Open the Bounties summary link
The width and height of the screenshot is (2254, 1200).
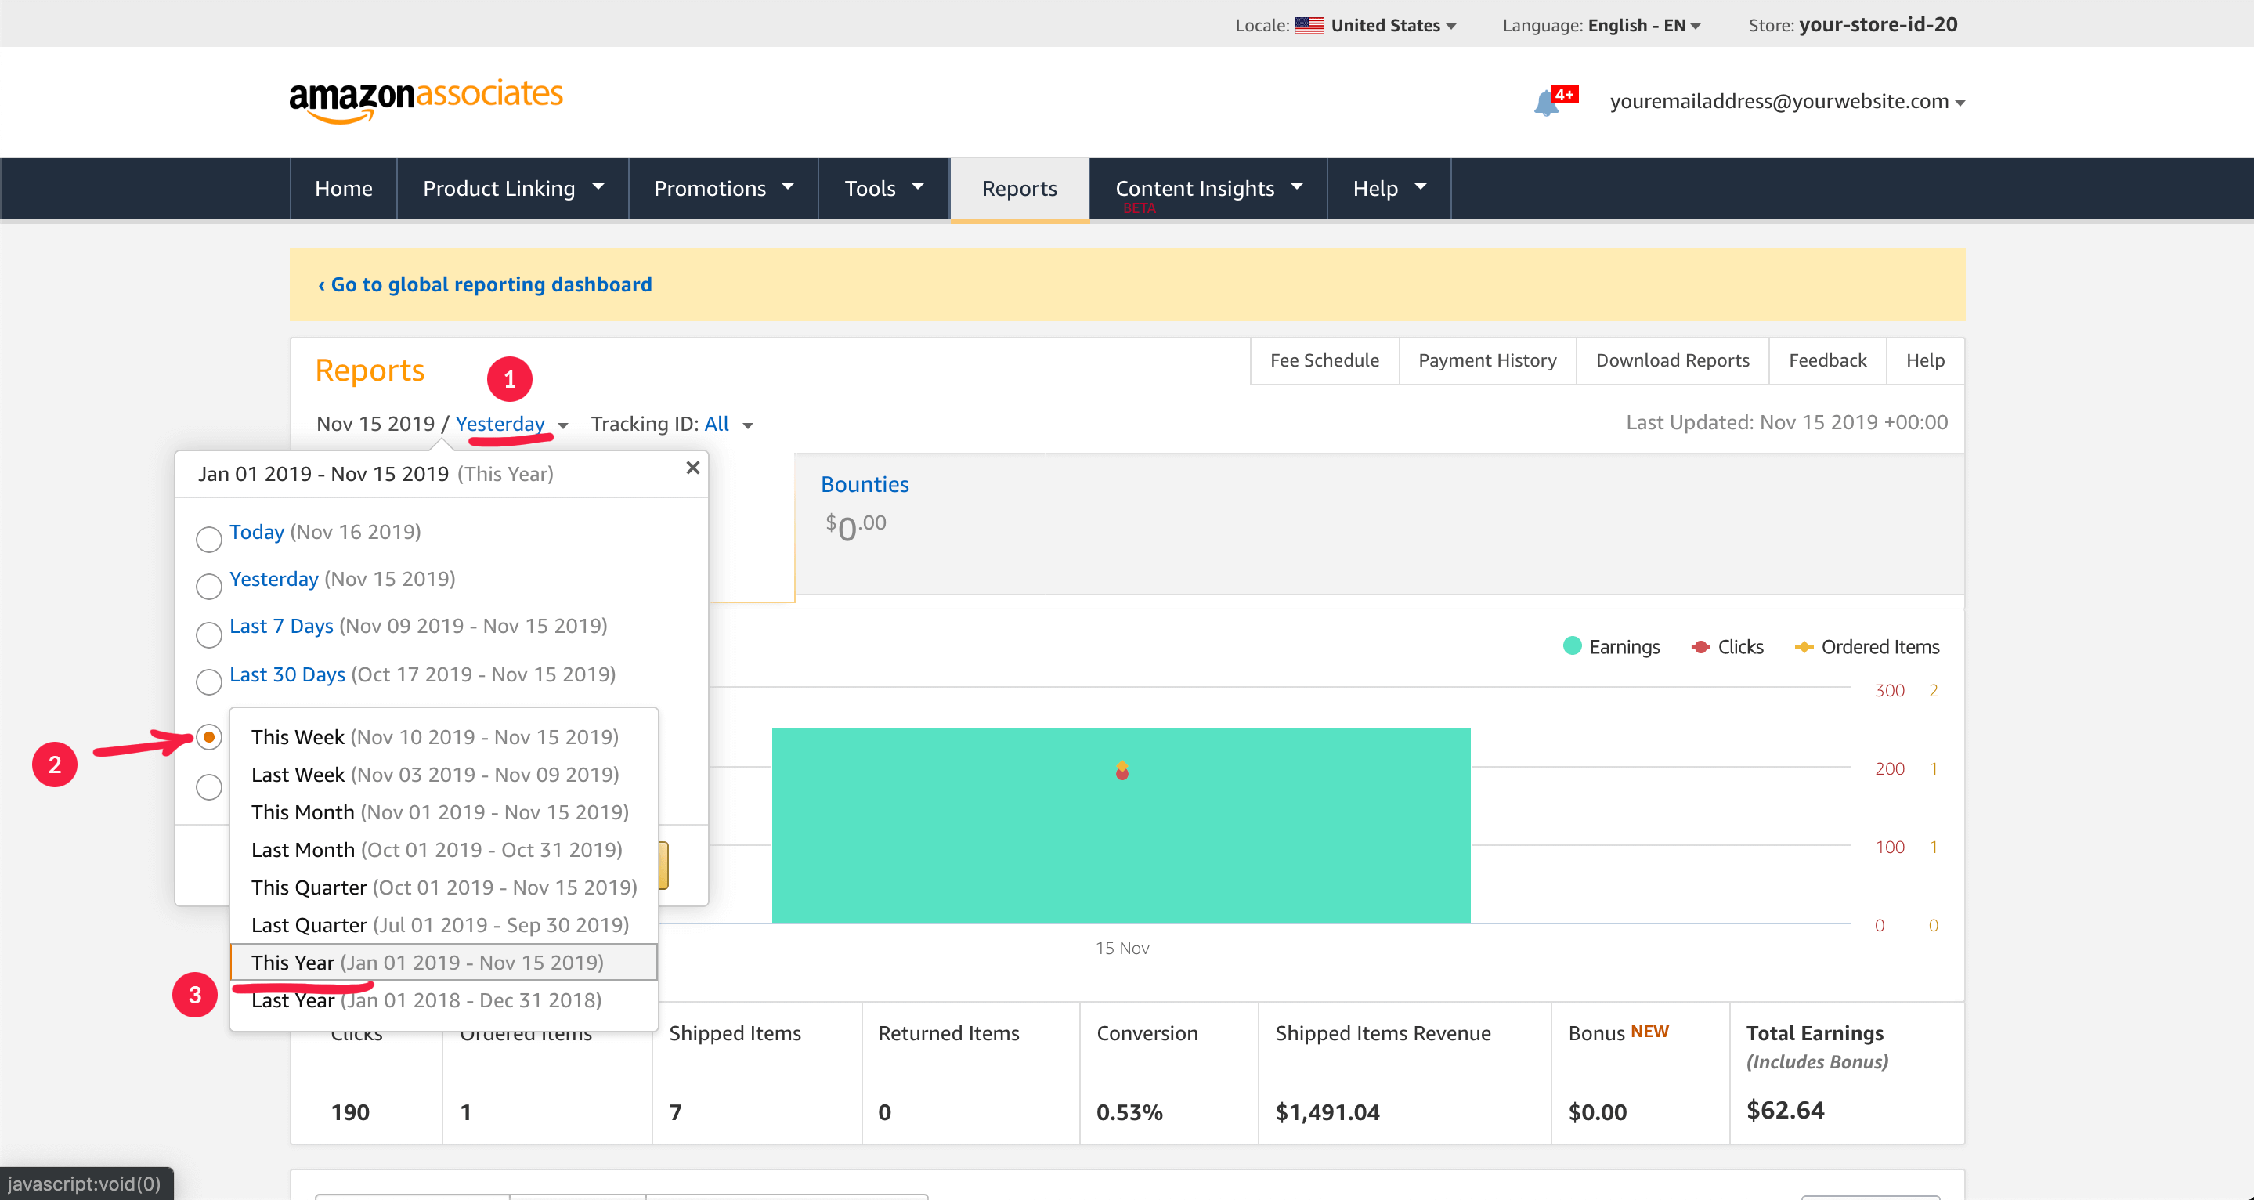click(865, 484)
